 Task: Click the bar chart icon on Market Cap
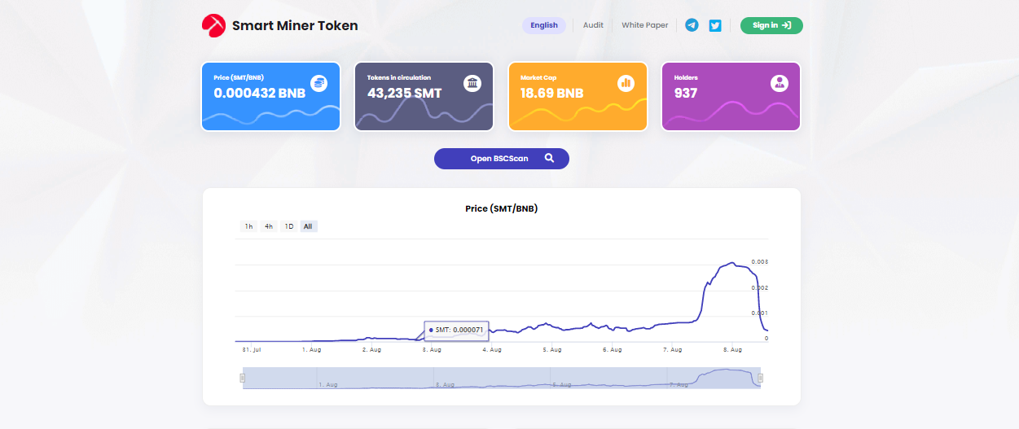click(x=626, y=83)
